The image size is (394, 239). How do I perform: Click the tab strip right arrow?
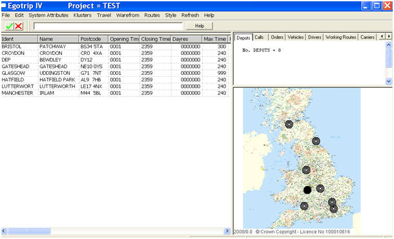pos(389,36)
